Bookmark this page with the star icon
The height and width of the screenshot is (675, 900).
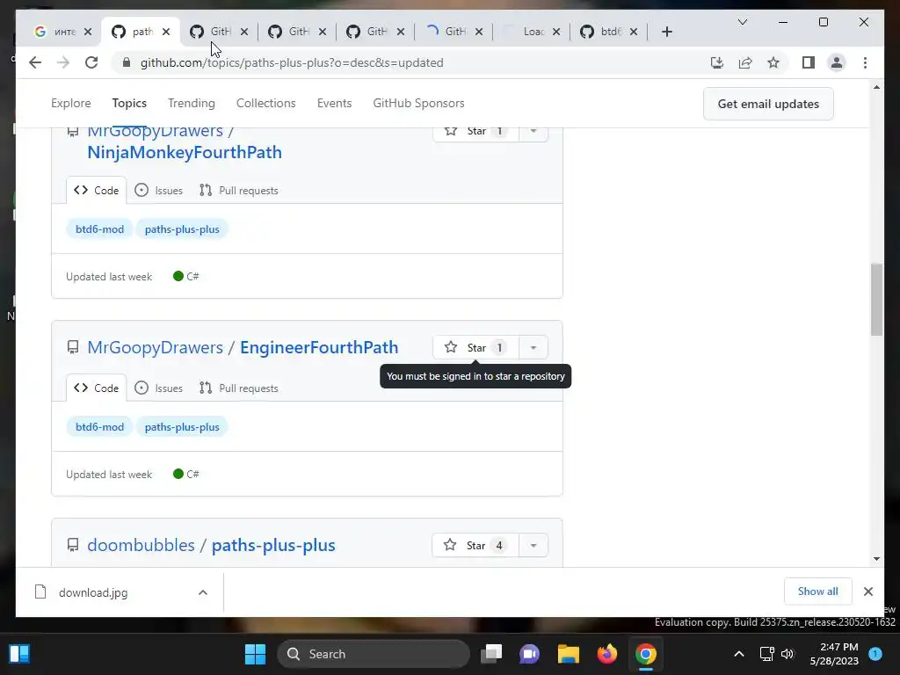point(773,62)
